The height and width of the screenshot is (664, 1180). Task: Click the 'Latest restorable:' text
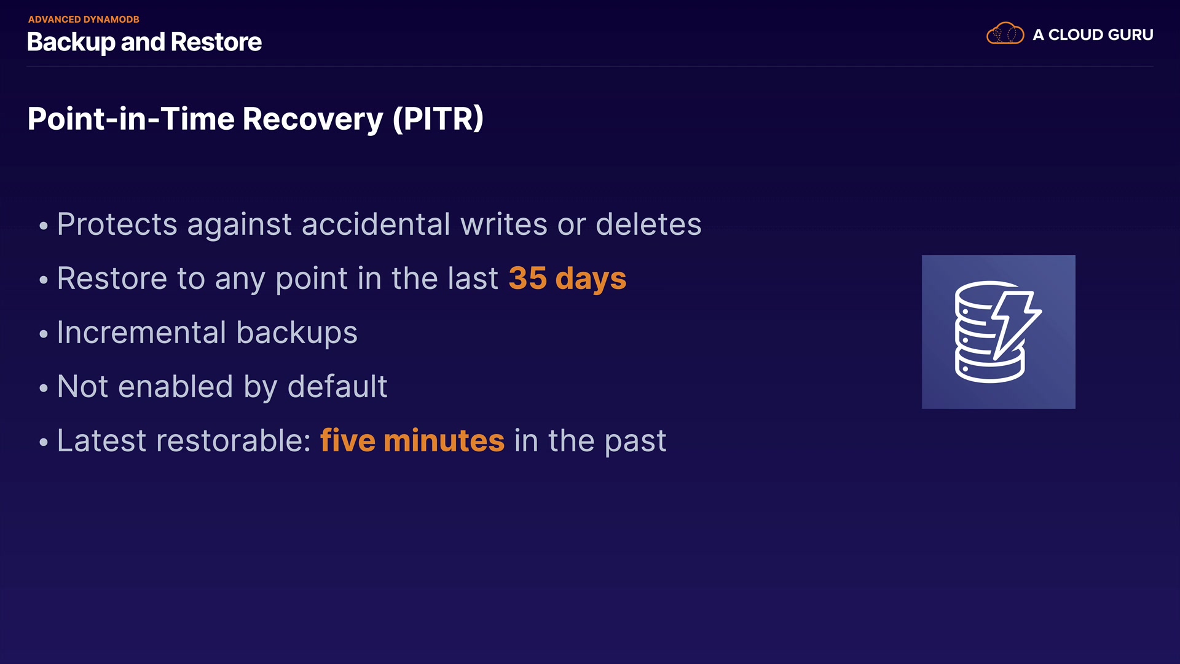(184, 440)
